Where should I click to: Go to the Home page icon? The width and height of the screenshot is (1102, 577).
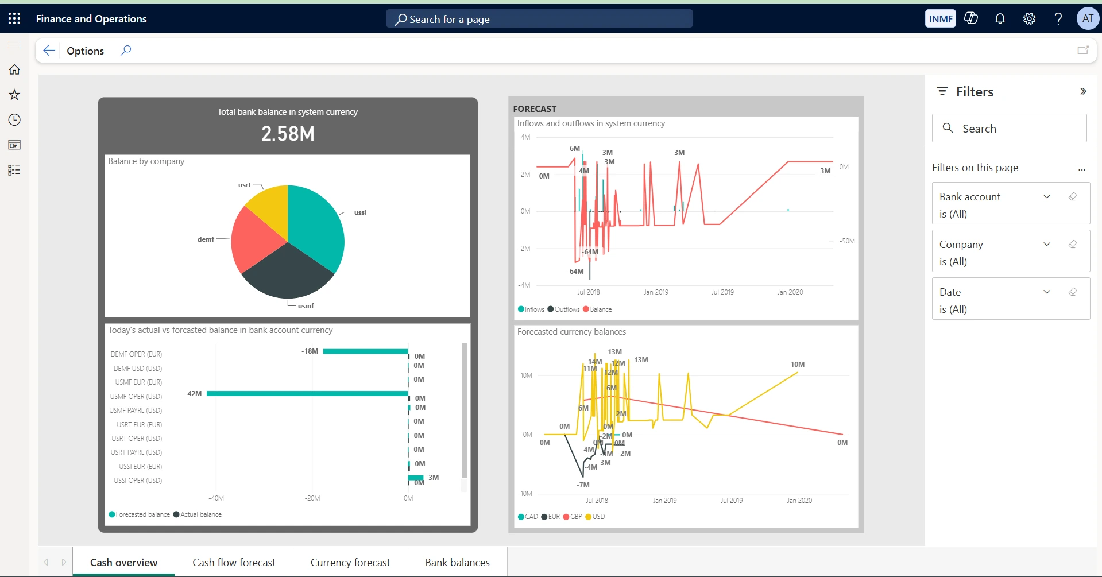[x=14, y=69]
